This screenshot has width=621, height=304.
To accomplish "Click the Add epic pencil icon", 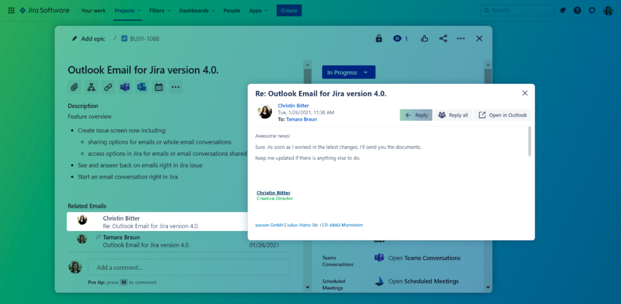I will [x=75, y=39].
